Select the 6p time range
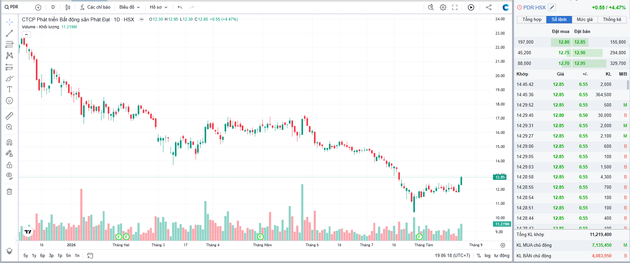The height and width of the screenshot is (263, 630). click(42, 256)
